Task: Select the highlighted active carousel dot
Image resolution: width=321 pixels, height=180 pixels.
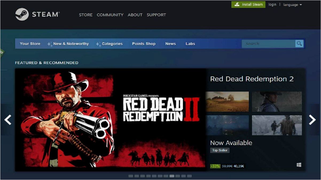Action: 172,176
